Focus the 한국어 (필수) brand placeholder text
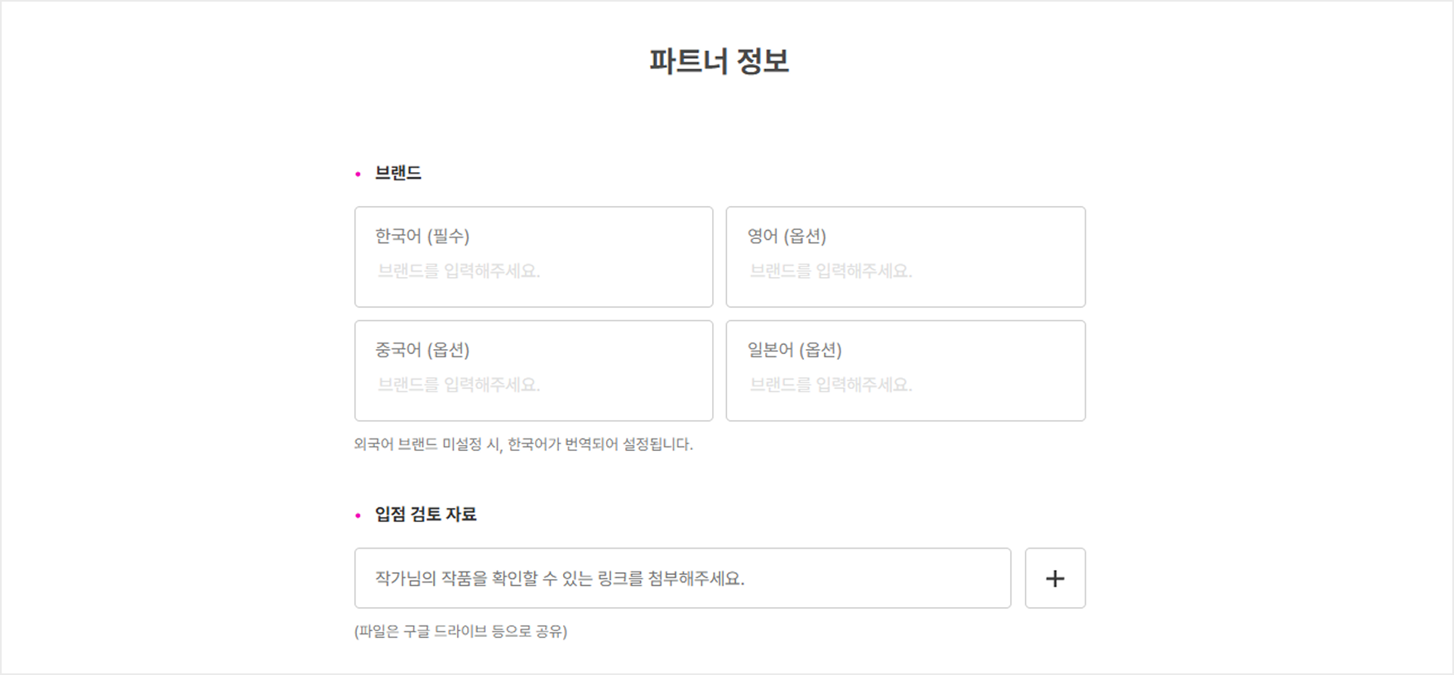1454x675 pixels. (459, 271)
